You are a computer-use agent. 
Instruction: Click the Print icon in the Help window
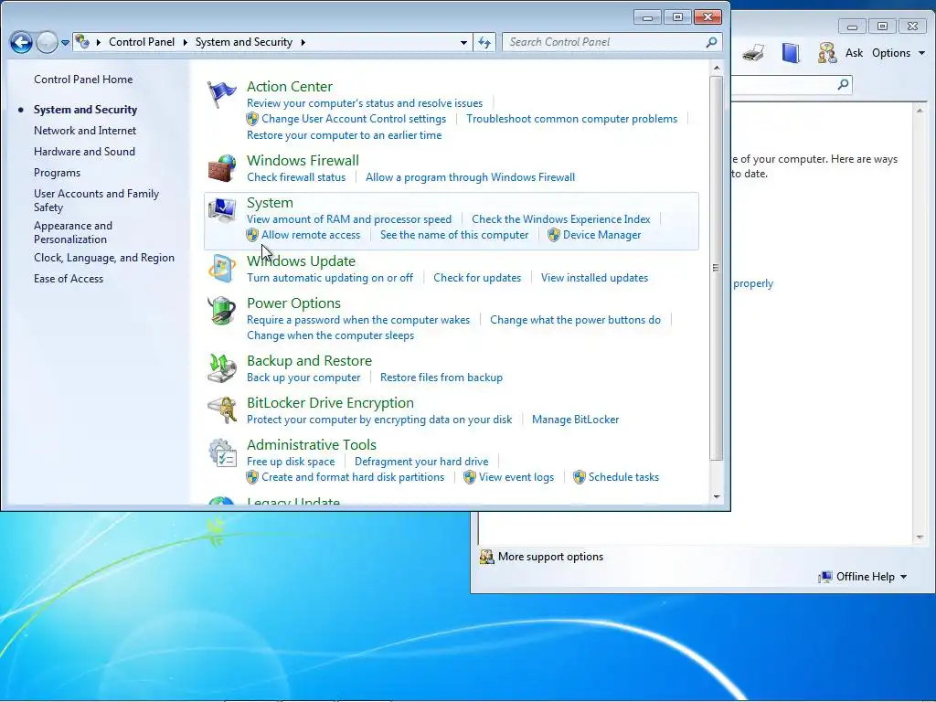[753, 53]
